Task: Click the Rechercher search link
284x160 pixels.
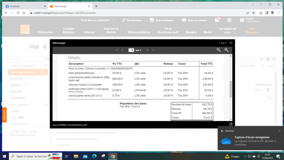Action: (x=132, y=20)
